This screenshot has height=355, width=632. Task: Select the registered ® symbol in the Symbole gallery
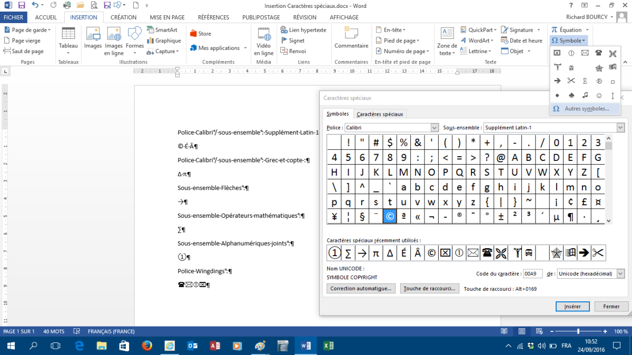pyautogui.click(x=599, y=82)
